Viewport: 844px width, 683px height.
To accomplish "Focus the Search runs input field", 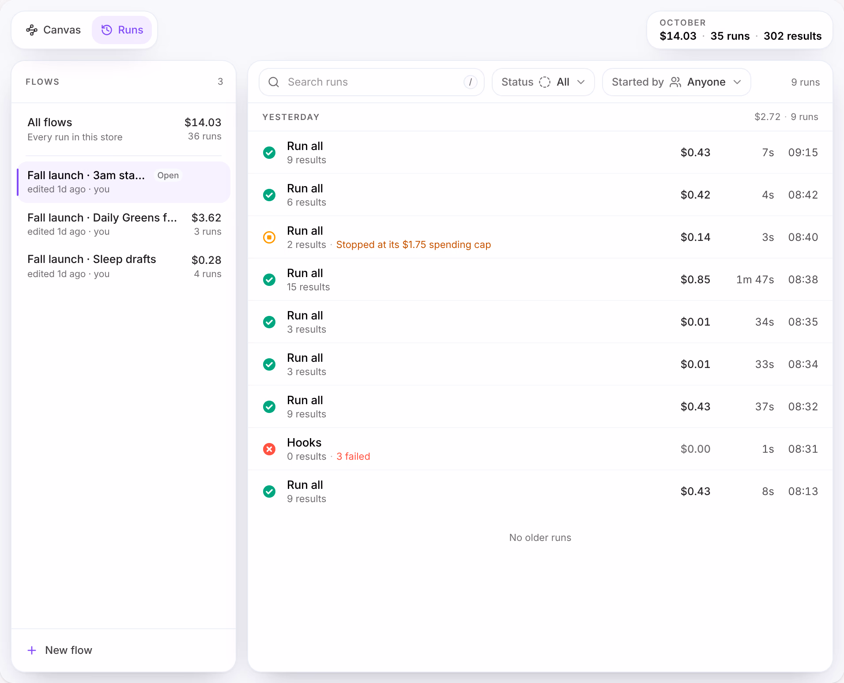I will click(x=372, y=82).
